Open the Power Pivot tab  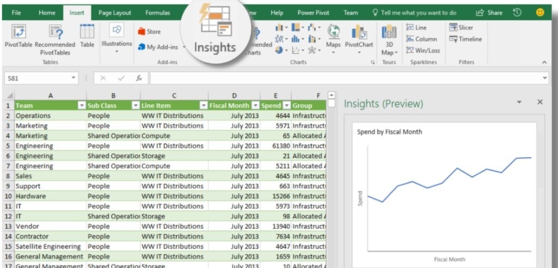coord(313,13)
